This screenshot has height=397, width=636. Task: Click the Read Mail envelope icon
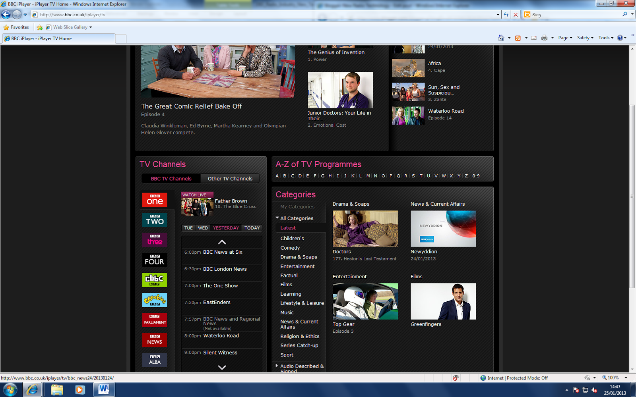pos(534,38)
